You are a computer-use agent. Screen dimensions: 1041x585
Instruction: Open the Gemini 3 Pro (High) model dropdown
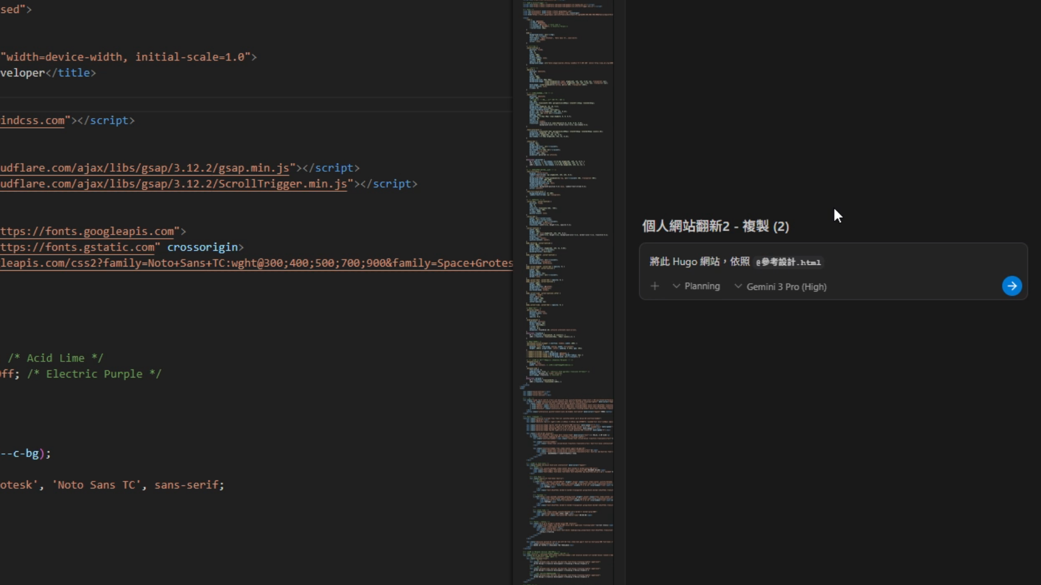click(x=780, y=287)
